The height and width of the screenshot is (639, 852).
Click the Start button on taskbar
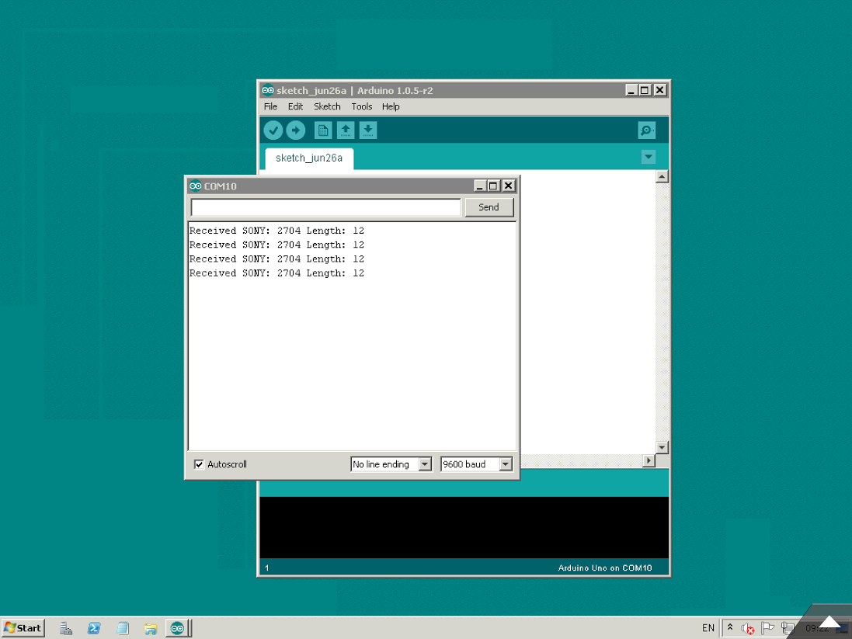click(x=23, y=628)
